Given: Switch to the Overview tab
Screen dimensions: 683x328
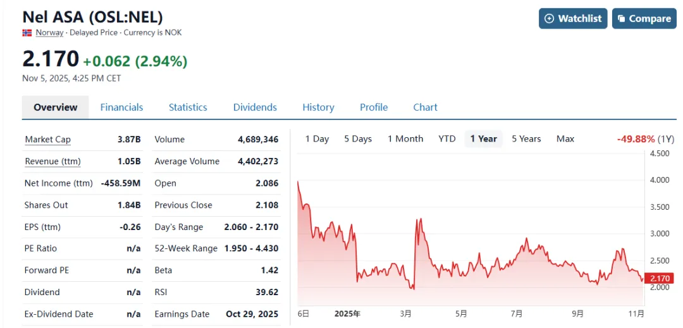Looking at the screenshot, I should 55,107.
